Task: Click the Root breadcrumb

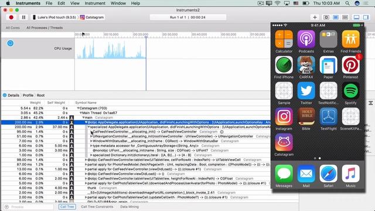Action: 40,95
